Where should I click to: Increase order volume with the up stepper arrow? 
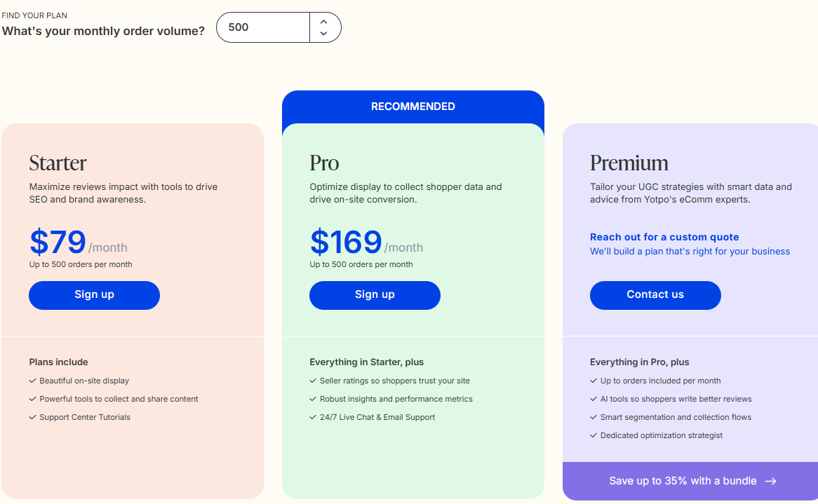[x=323, y=22]
